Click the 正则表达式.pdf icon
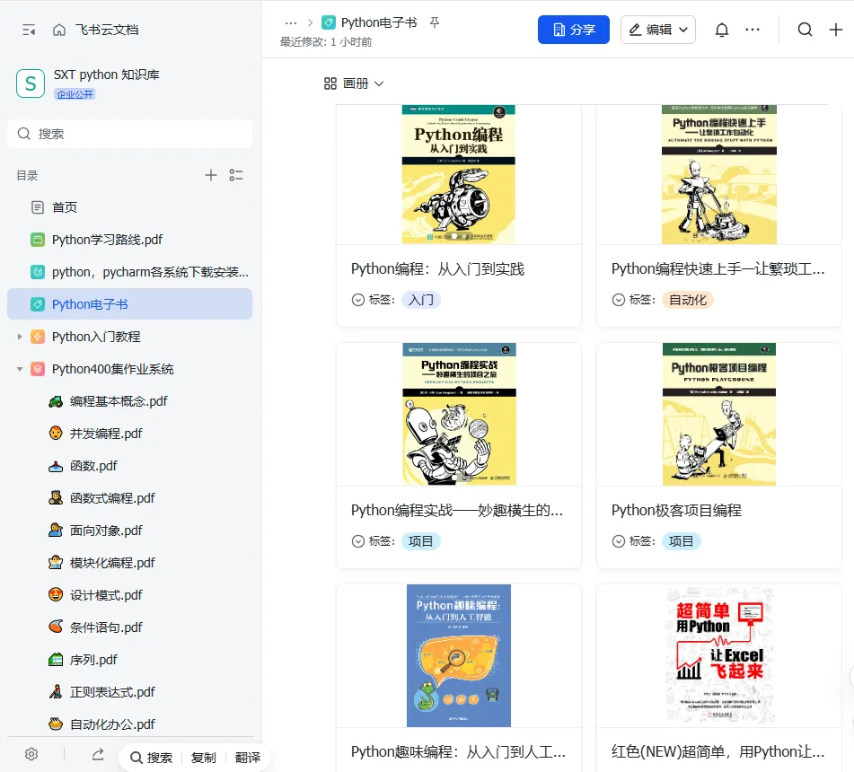The width and height of the screenshot is (854, 772). [56, 692]
